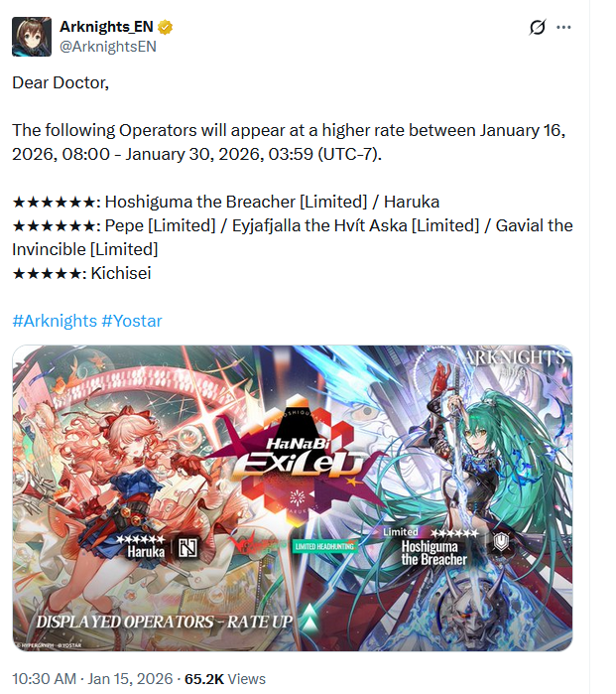Click the gold verified badge
This screenshot has height=694, width=616.
click(x=165, y=27)
